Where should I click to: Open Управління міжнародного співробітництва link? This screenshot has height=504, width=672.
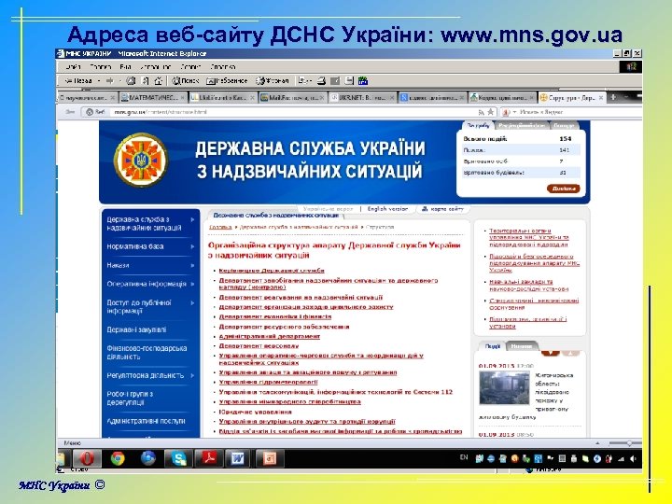(x=290, y=402)
